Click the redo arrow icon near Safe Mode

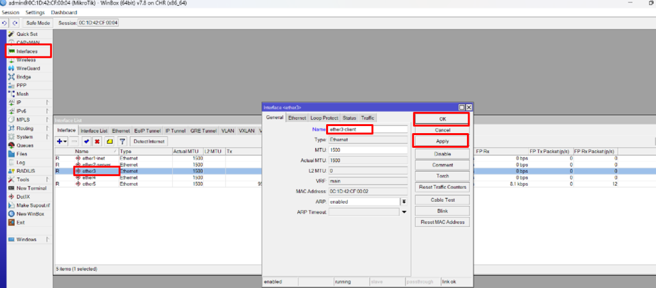click(x=14, y=23)
